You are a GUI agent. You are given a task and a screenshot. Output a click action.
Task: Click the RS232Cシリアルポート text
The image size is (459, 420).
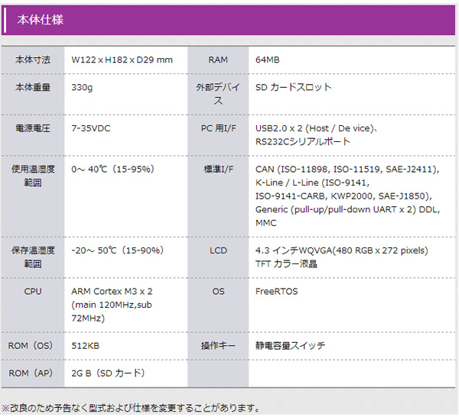[x=303, y=142]
